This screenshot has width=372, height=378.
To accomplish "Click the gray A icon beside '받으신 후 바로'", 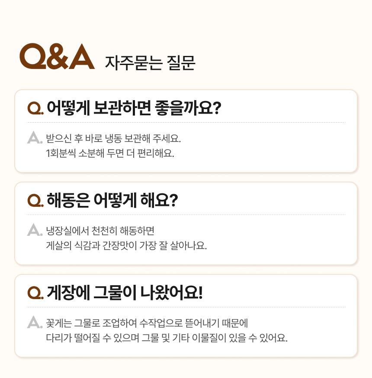I will click(34, 137).
